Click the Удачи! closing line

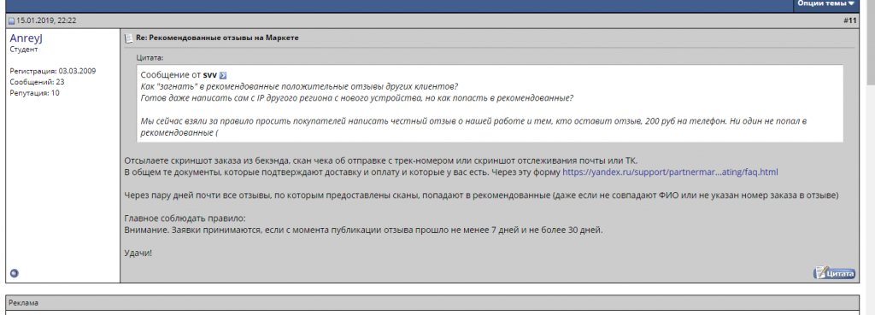coord(138,254)
